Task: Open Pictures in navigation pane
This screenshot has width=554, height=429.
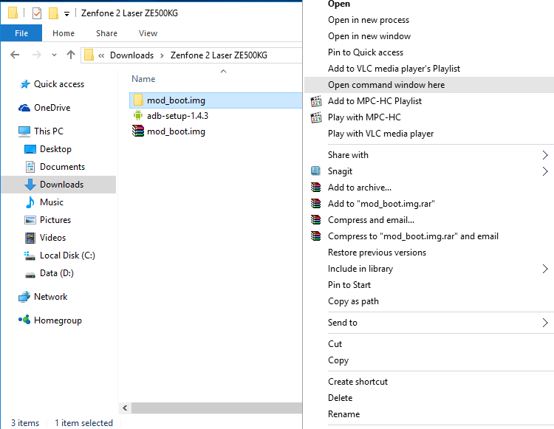Action: [55, 219]
